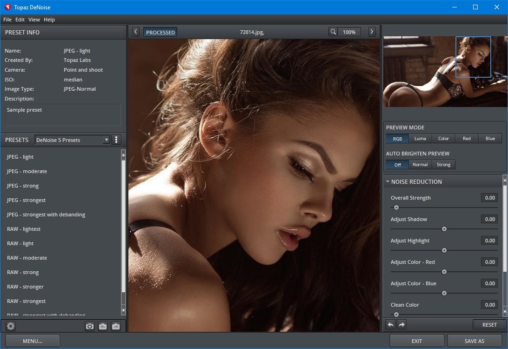Collapse the Noise Reduction section
508x349 pixels.
(388, 181)
